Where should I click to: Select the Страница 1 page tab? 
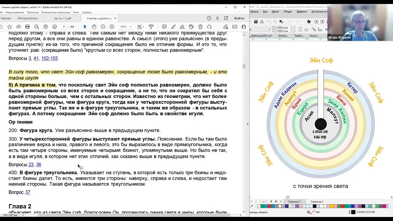point(294,202)
